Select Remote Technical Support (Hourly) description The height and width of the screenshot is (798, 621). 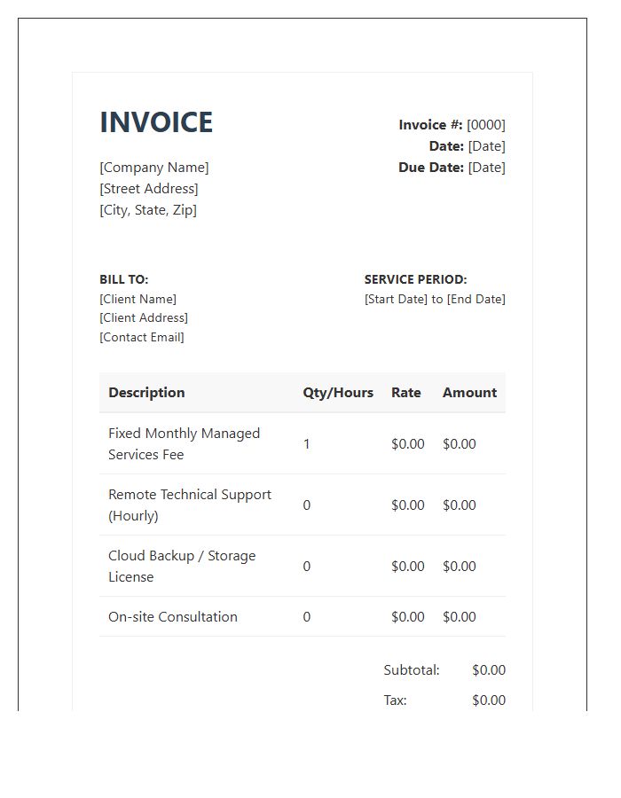click(x=189, y=505)
